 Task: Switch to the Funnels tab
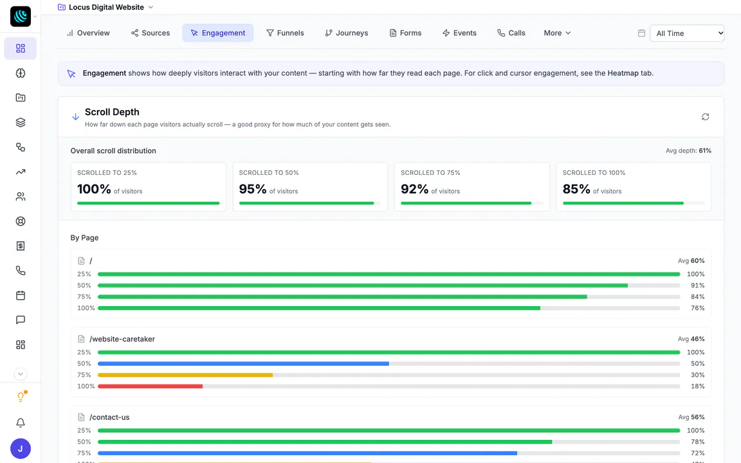click(x=285, y=33)
